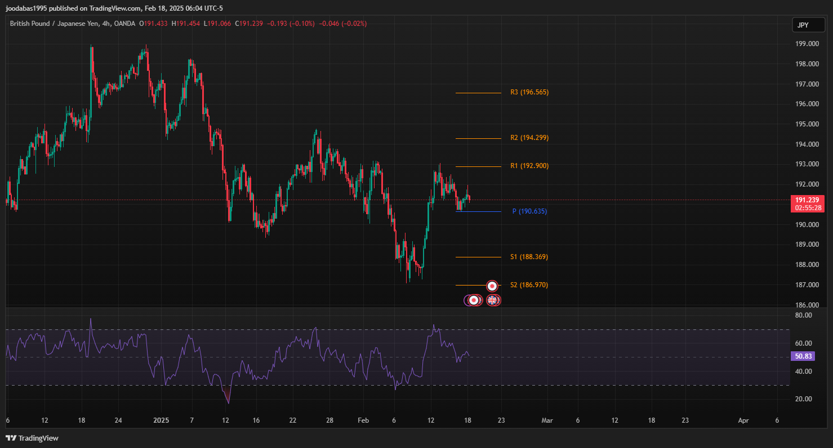This screenshot has height=448, width=833.
Task: Click the Apr marker on time axis
Action: click(x=743, y=420)
